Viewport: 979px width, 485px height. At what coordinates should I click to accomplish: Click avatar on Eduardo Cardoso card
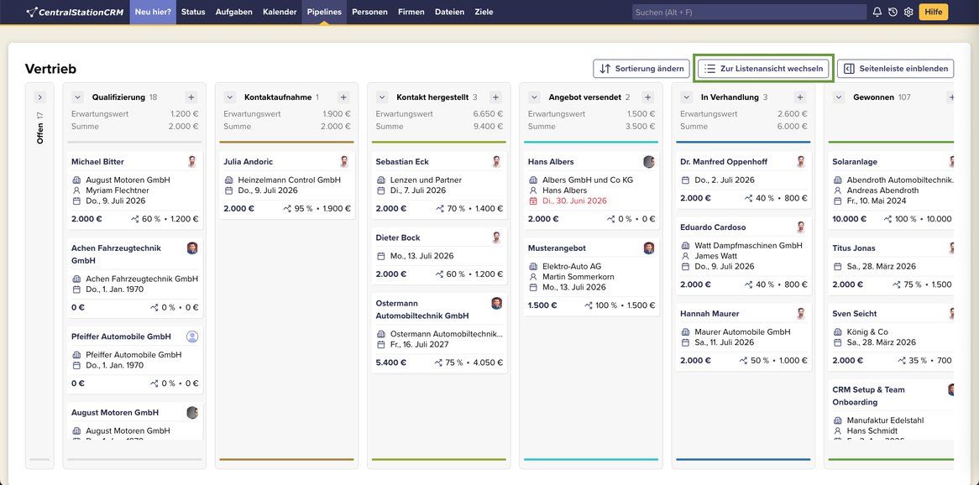coord(800,227)
